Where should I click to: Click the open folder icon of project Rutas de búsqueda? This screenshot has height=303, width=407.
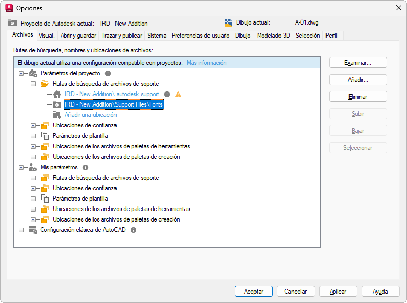(44, 84)
